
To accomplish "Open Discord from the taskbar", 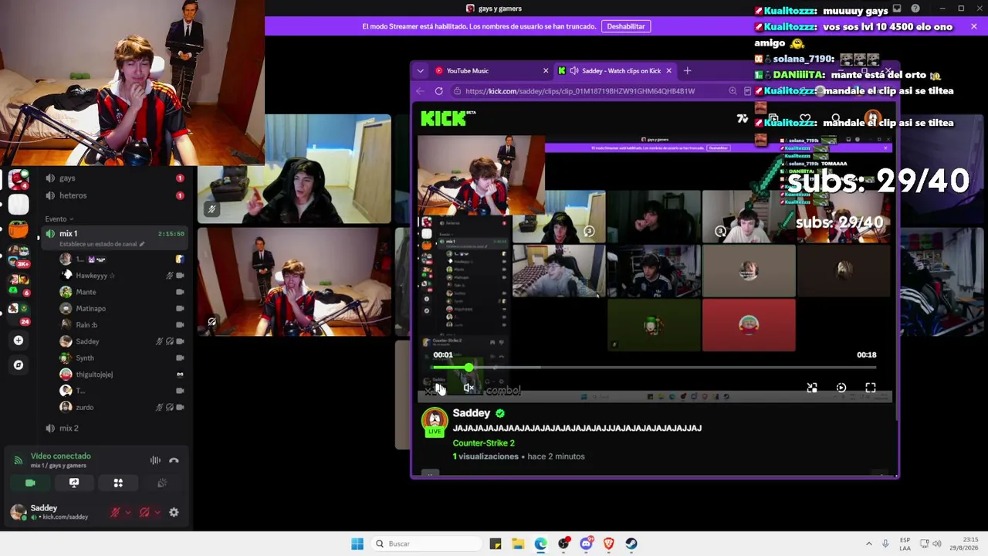I will tap(586, 544).
